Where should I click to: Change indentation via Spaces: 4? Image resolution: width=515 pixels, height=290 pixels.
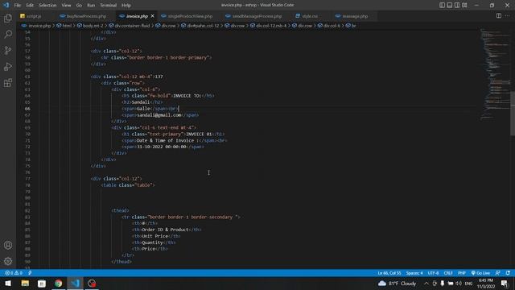click(x=414, y=273)
